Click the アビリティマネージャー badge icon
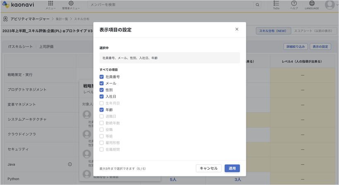 5,19
